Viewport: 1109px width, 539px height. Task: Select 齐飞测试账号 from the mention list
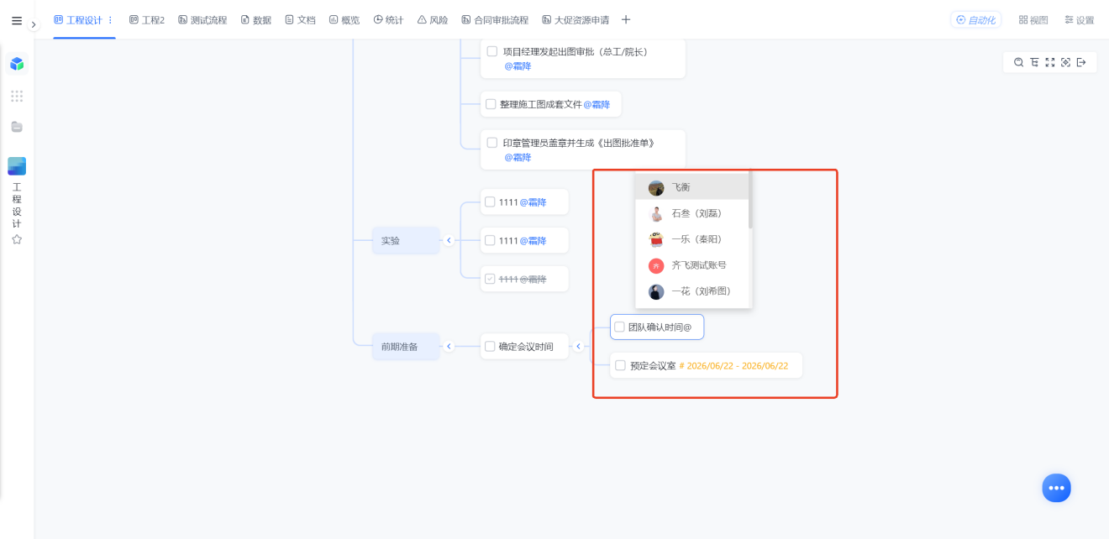click(x=692, y=265)
